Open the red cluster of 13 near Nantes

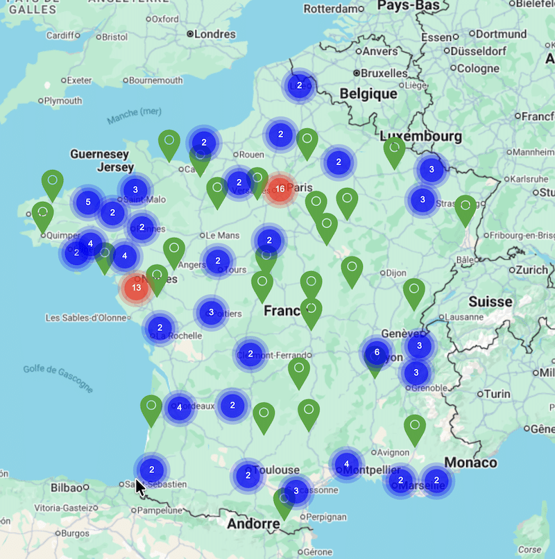[x=136, y=288]
